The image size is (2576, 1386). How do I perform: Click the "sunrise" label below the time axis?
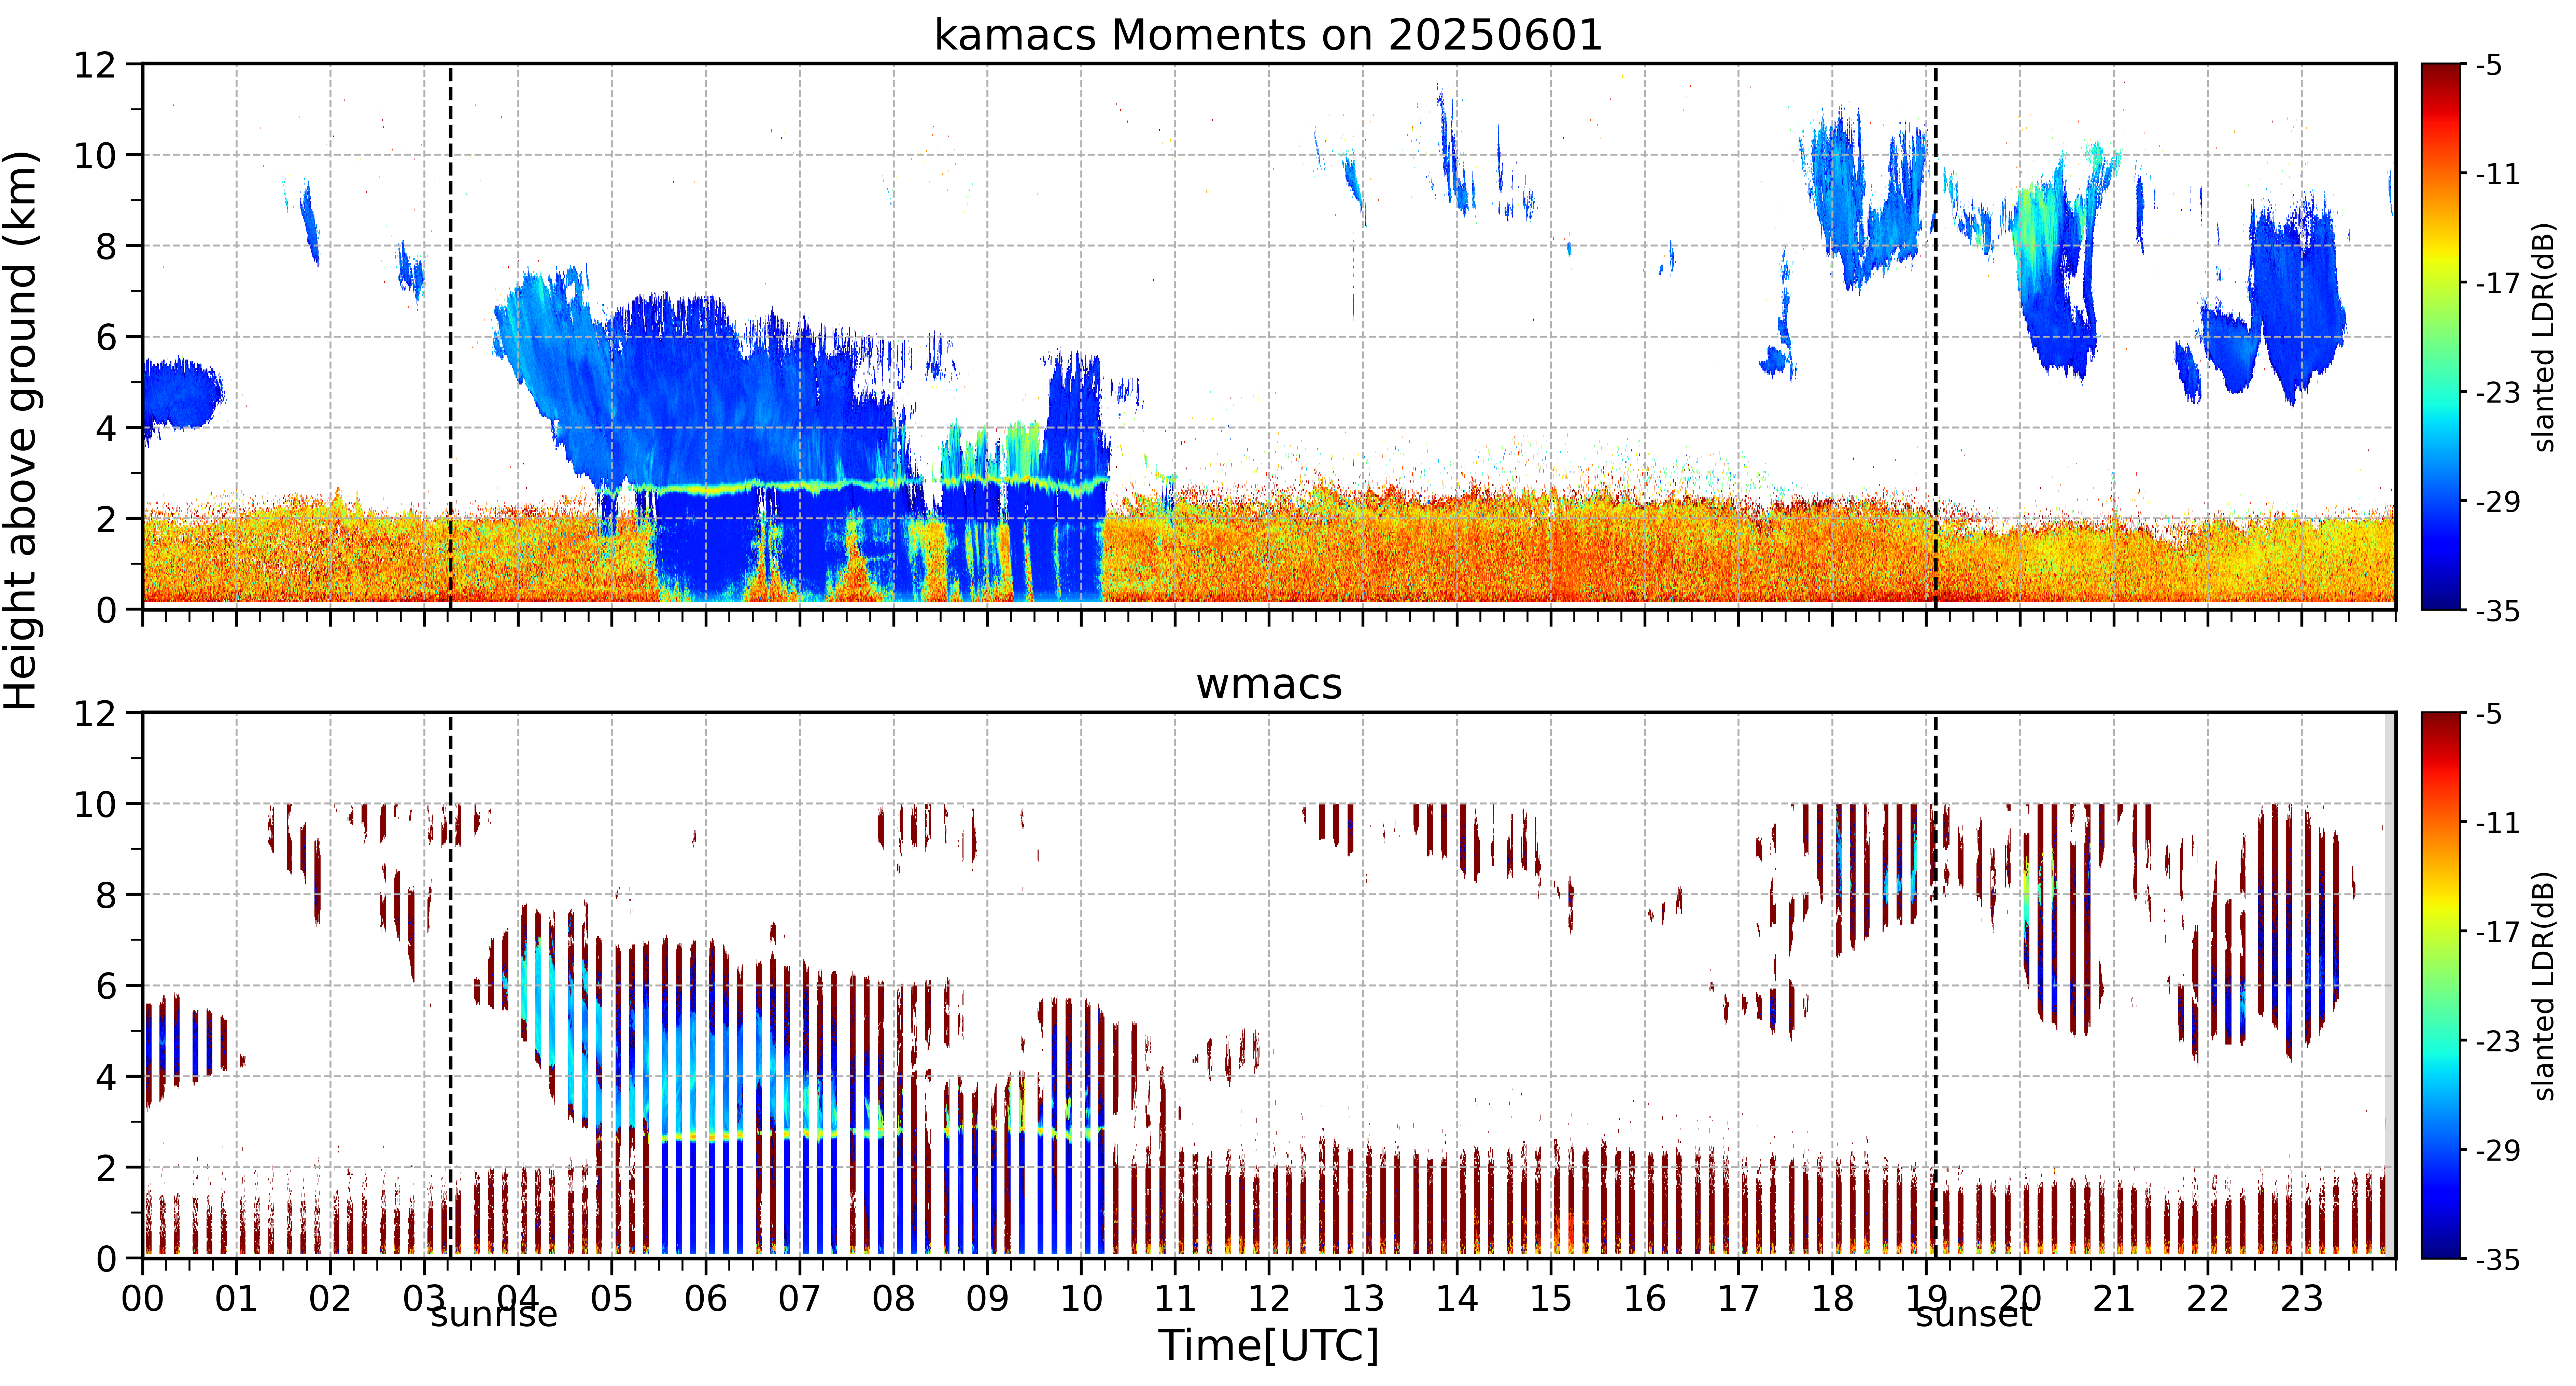494,1314
